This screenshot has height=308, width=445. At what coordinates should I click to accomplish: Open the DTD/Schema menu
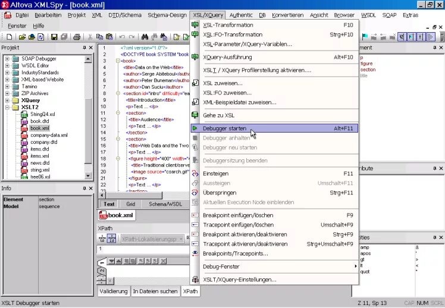(x=125, y=15)
